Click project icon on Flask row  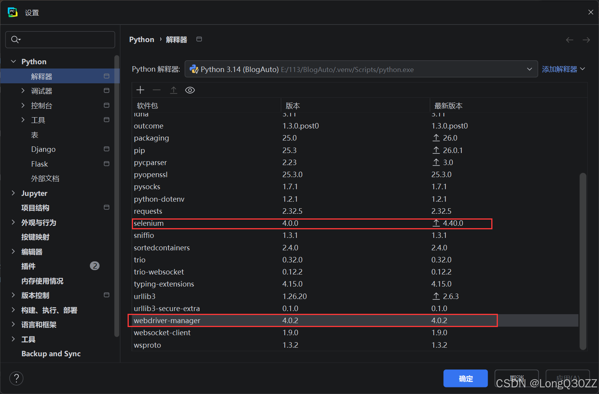107,164
